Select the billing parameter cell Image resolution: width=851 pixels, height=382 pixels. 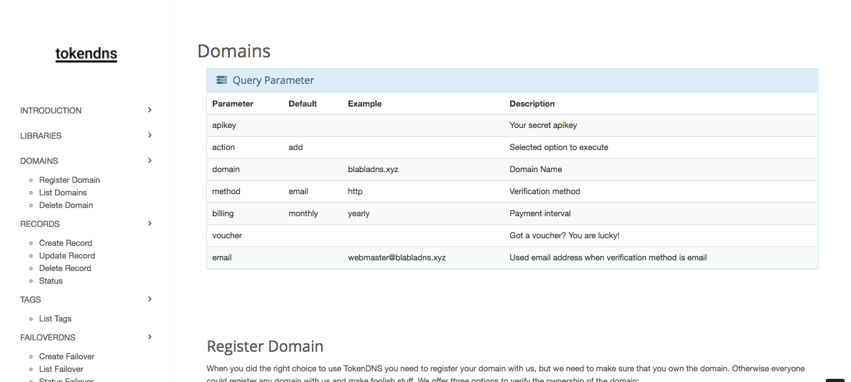(x=223, y=213)
